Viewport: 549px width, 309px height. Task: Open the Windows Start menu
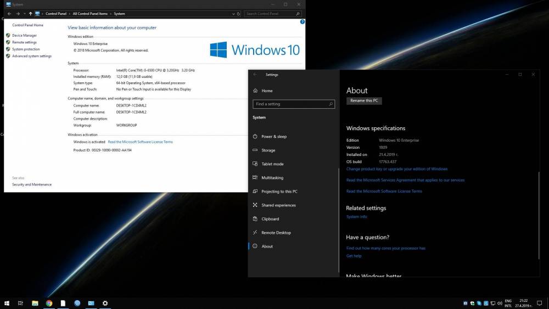point(7,303)
